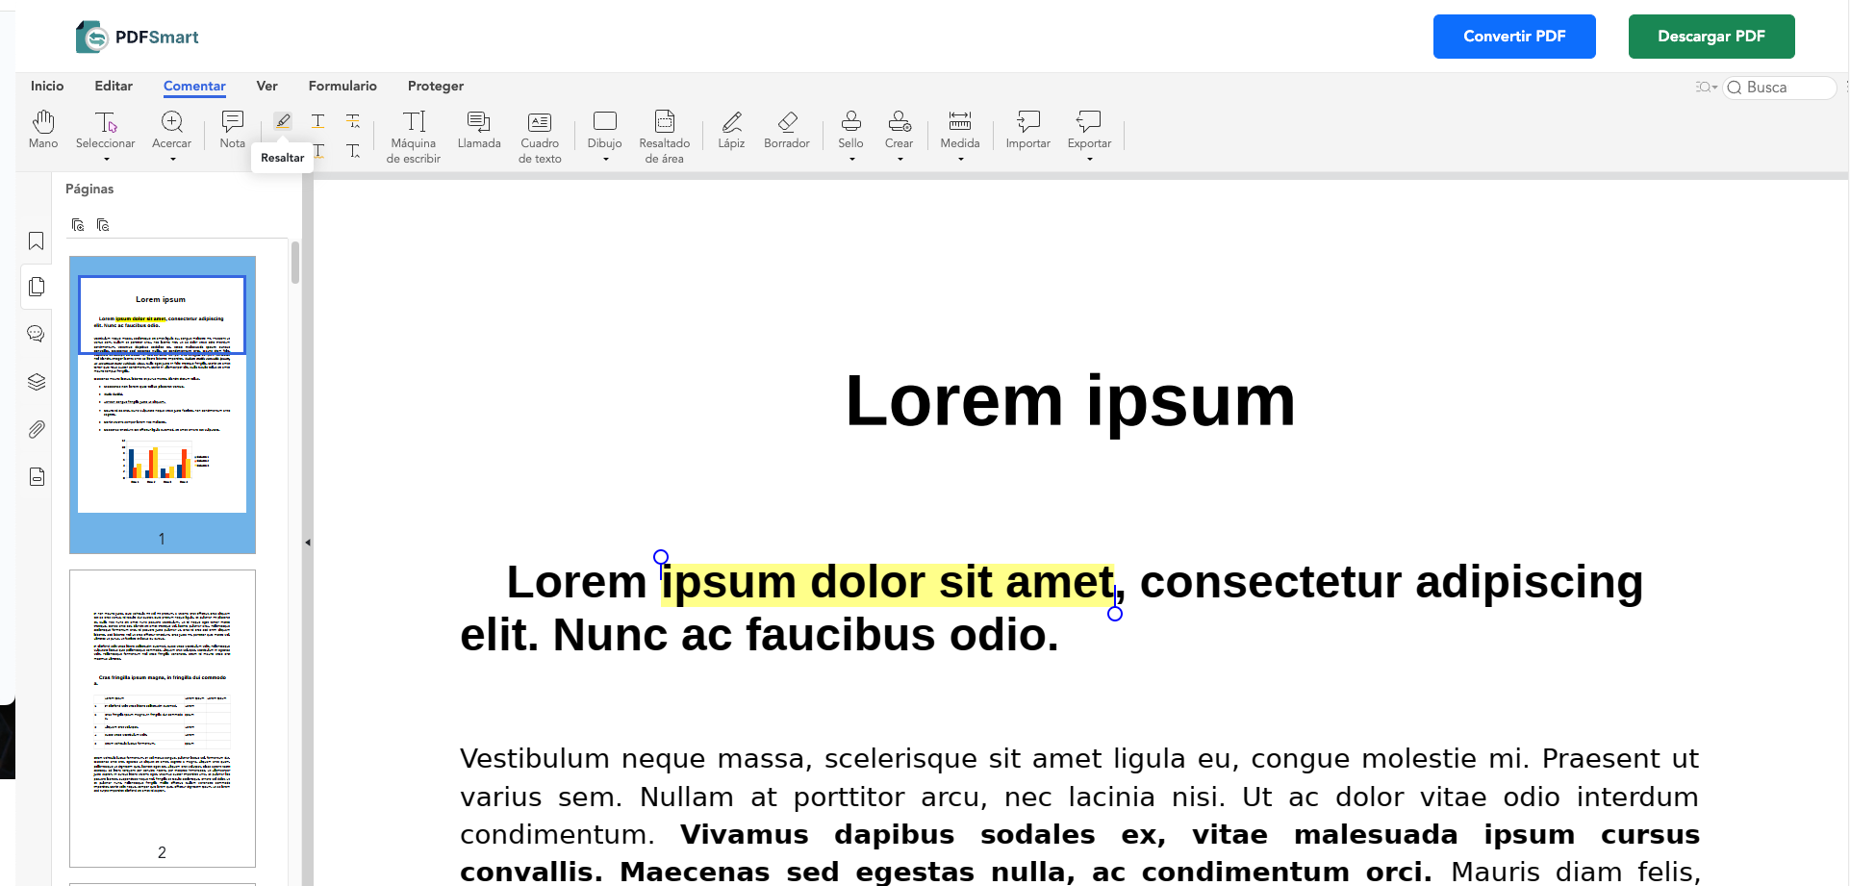Image resolution: width=1850 pixels, height=886 pixels.
Task: Click the Acercar zoom magnifier tool
Action: point(172,130)
